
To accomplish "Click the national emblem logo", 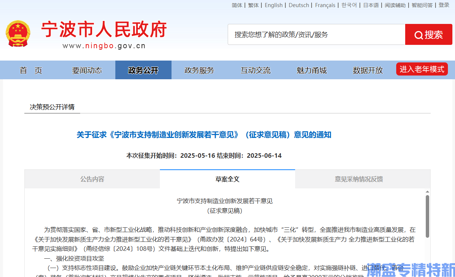I will point(18,34).
